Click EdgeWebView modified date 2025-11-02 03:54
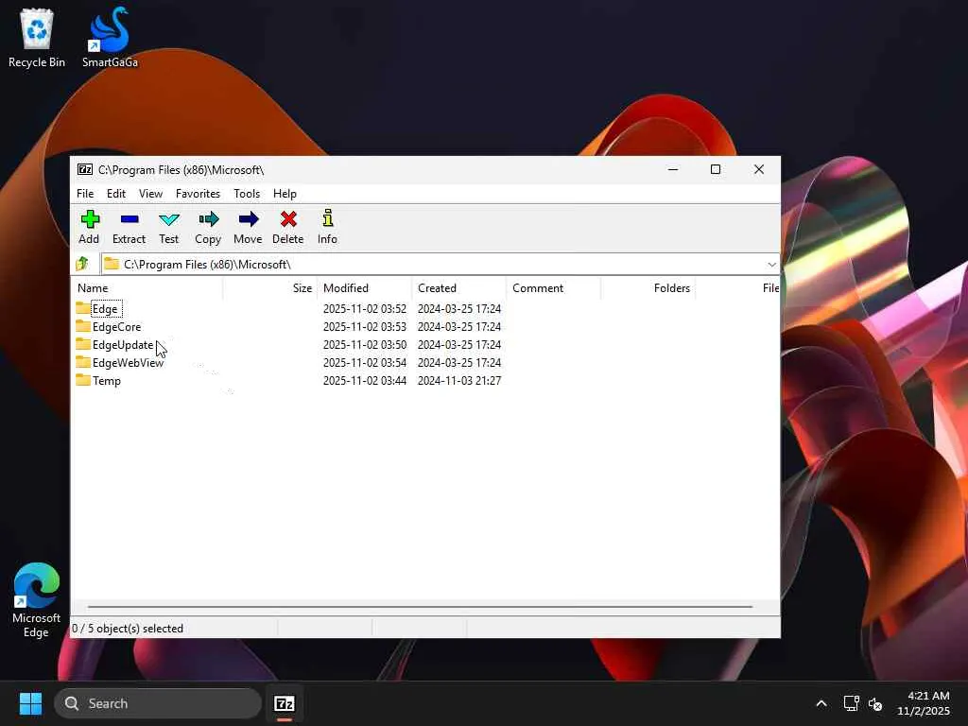Image resolution: width=968 pixels, height=726 pixels. click(x=364, y=363)
